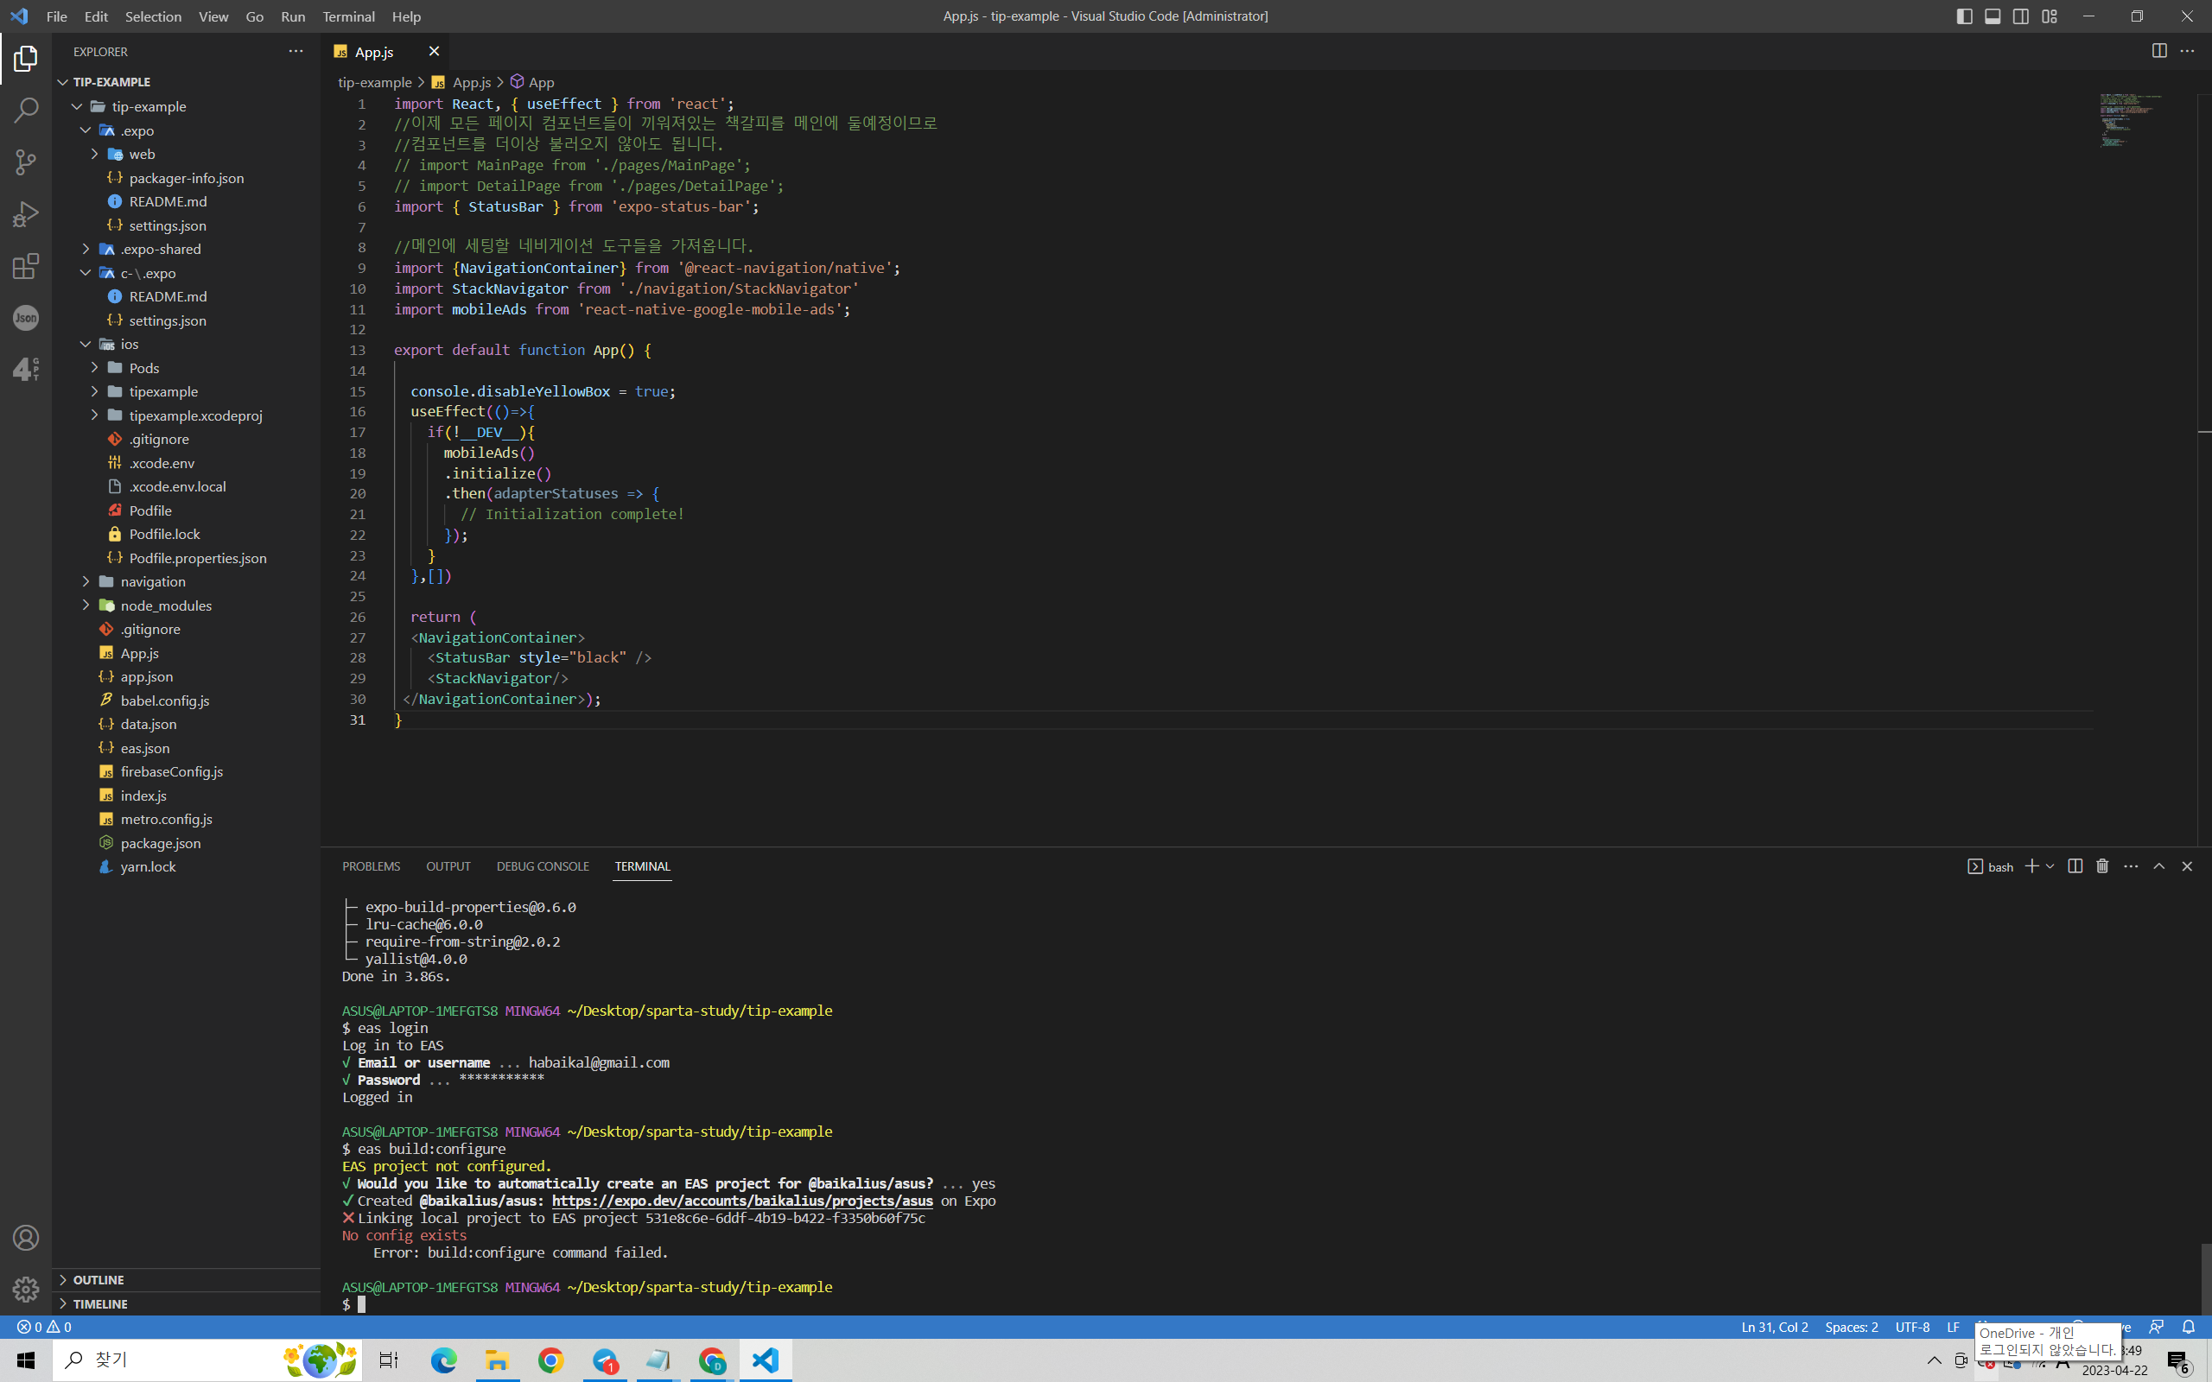This screenshot has height=1382, width=2212.
Task: Open terminal panel More Actions menu
Action: tap(2131, 866)
